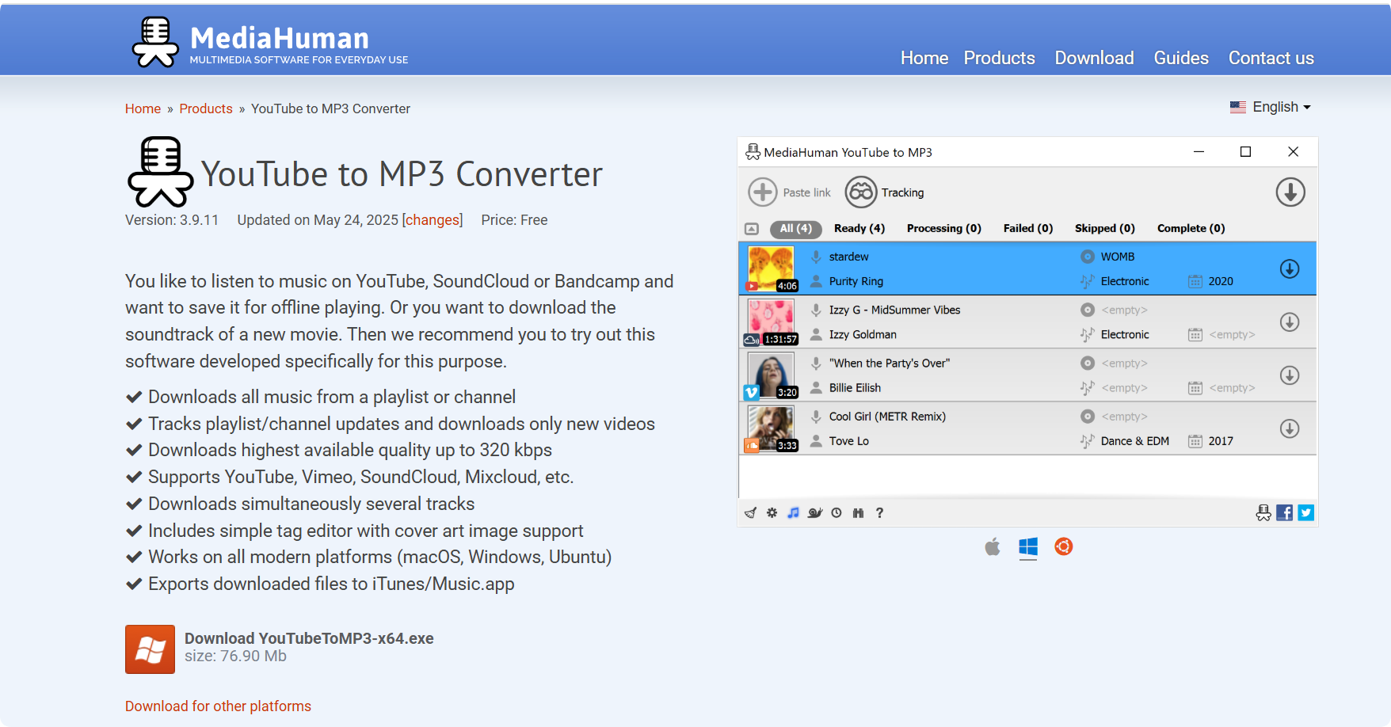Viewport: 1391px width, 727px height.
Task: Click the stardew track thumbnail
Action: 771,268
